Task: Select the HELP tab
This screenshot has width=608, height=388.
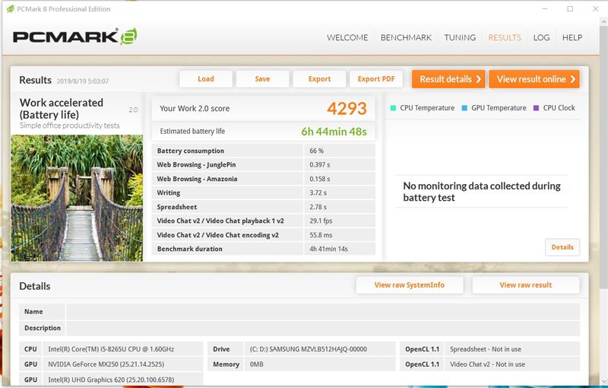Action: tap(572, 37)
